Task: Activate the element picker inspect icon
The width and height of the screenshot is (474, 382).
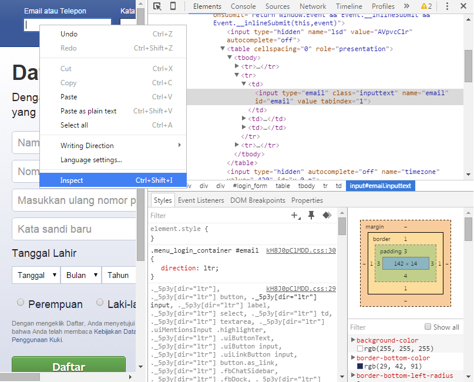Action: tap(157, 6)
